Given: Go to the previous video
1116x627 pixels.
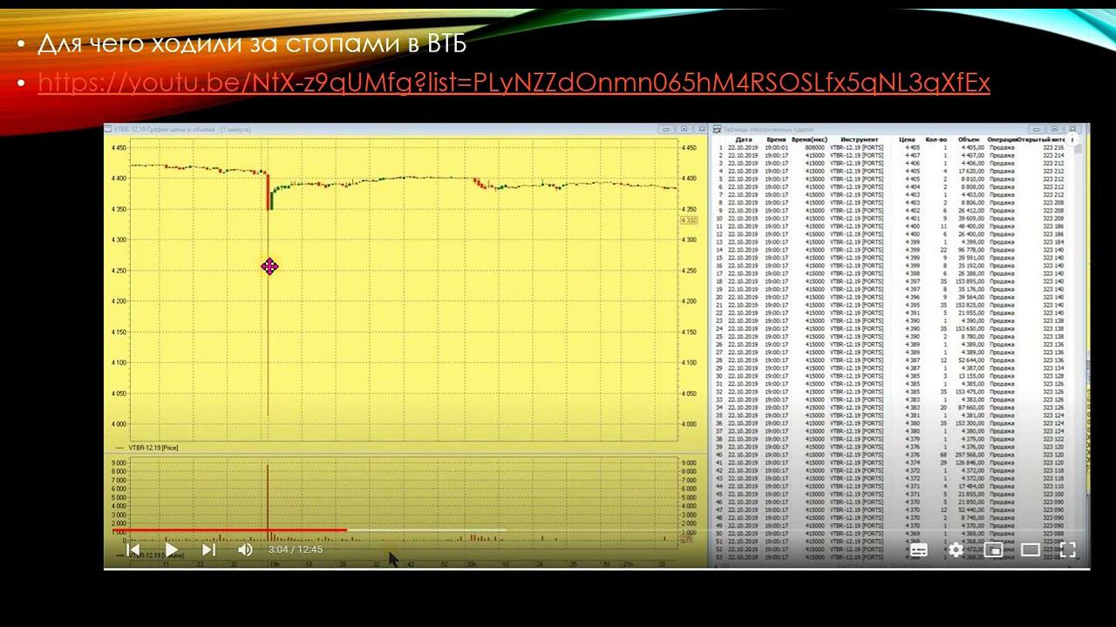Looking at the screenshot, I should tap(133, 549).
